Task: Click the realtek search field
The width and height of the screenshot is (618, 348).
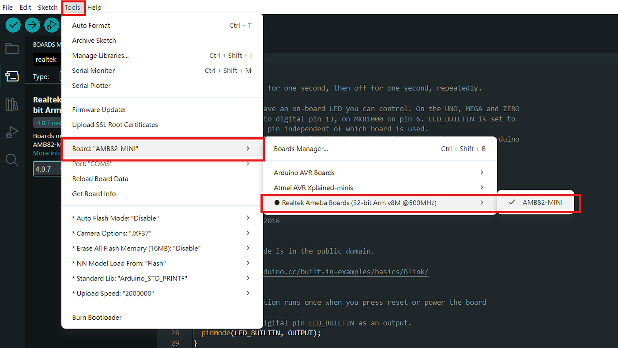Action: pos(47,59)
